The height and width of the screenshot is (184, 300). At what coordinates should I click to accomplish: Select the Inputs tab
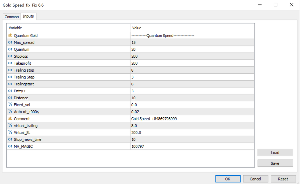click(28, 16)
